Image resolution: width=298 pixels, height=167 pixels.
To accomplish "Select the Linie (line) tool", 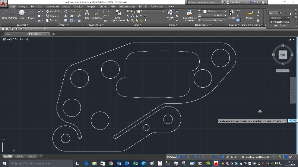I will (x=4, y=14).
